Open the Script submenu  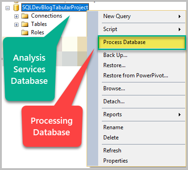pyautogui.click(x=142, y=29)
